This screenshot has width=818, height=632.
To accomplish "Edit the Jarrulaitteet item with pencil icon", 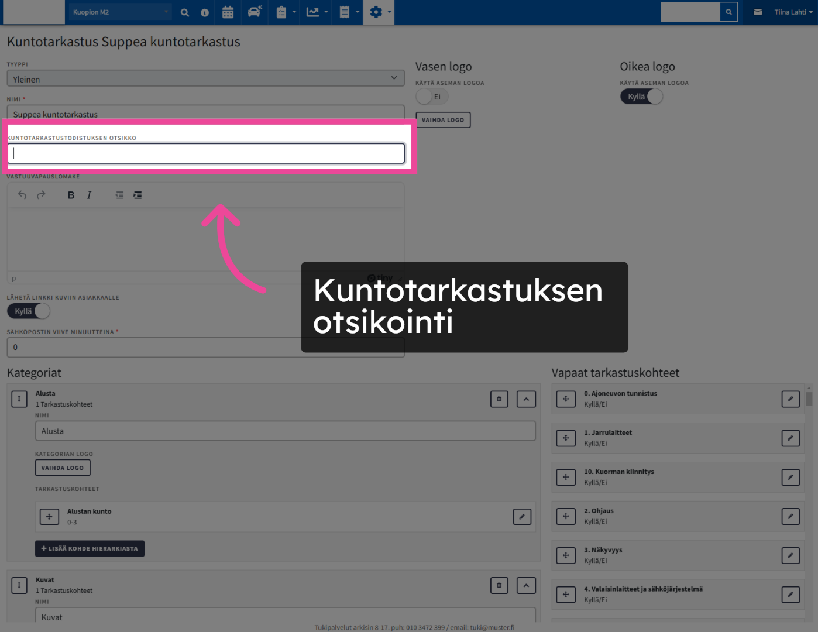I will tap(790, 438).
